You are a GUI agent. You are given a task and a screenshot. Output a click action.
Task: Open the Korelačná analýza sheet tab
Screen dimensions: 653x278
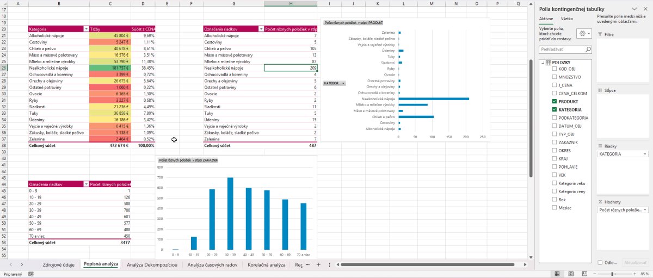point(266,264)
